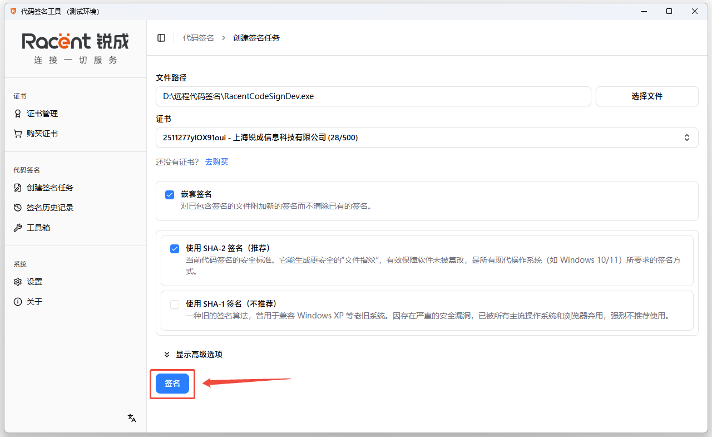Image resolution: width=712 pixels, height=437 pixels.
Task: Collapse the sidebar with the panel icon
Action: pyautogui.click(x=161, y=37)
